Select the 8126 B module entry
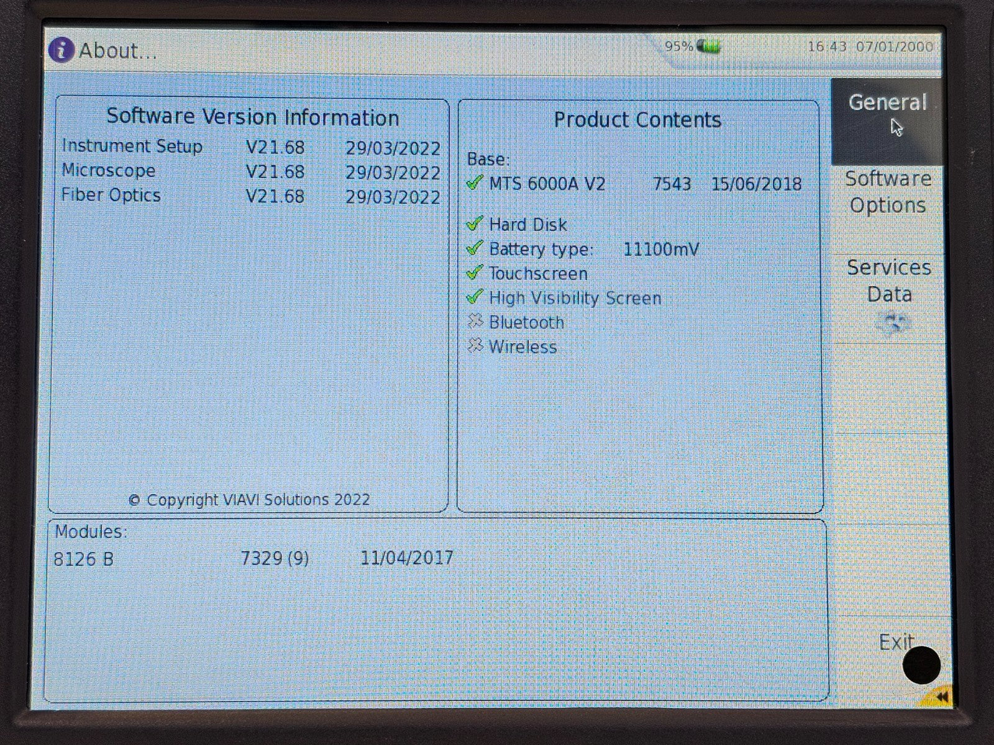 84,559
